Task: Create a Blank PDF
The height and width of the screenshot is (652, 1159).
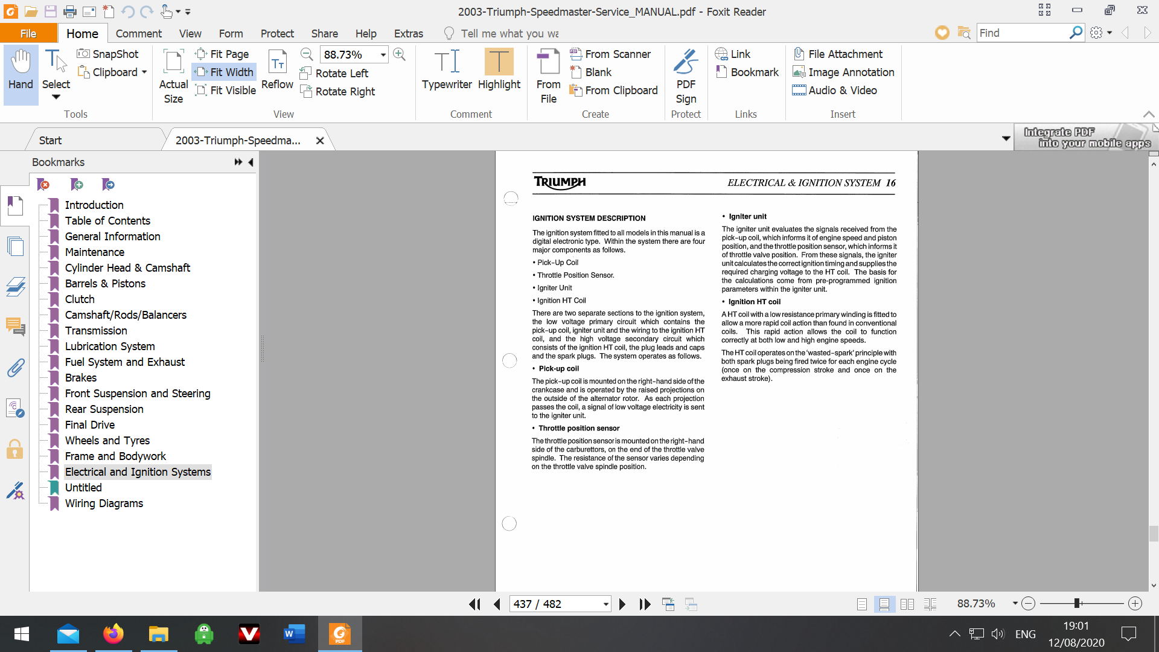Action: [591, 72]
